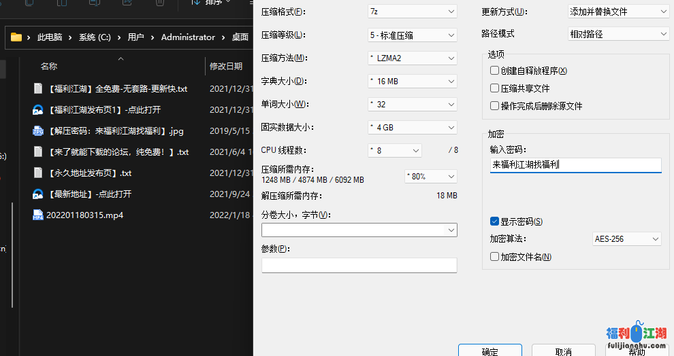
Task: Enable the 创建自释放程序 checkbox
Action: pyautogui.click(x=495, y=71)
